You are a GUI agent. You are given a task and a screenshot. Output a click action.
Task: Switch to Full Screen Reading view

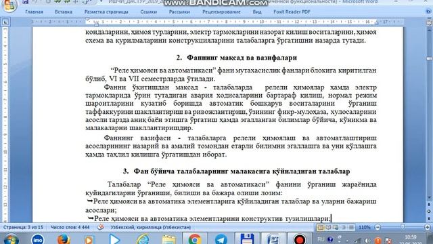pos(328,228)
